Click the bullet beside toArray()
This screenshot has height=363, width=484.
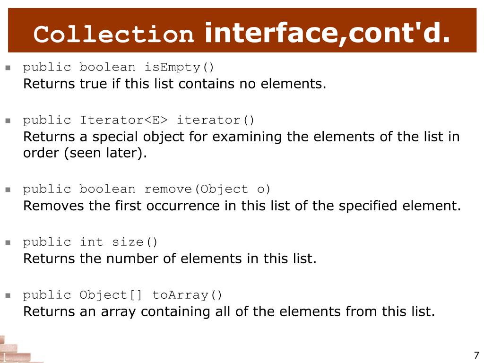click(x=8, y=295)
